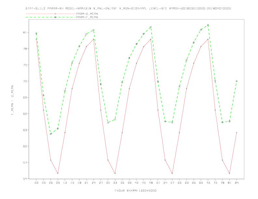Click the circle marker on the F_MEAN legend sample
The height and width of the screenshot is (199, 258).
pyautogui.click(x=55, y=17)
